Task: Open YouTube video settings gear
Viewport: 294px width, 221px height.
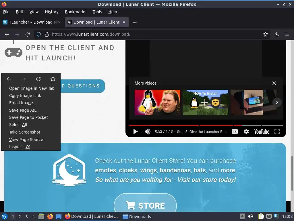Action: (246, 132)
